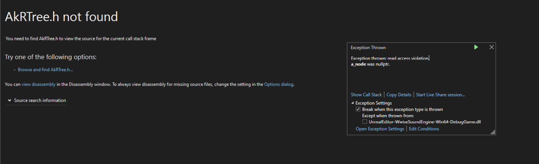Click the 'Exception Thrown' title bar
Viewport: 539px width, 164px height.
[x=368, y=48]
